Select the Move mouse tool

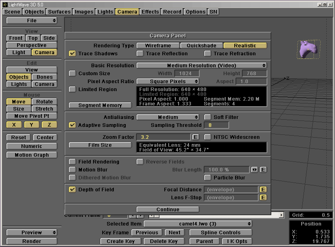pyautogui.click(x=18, y=101)
